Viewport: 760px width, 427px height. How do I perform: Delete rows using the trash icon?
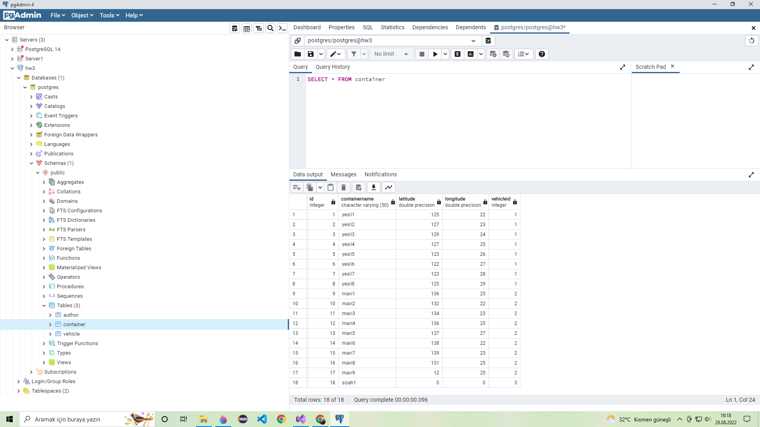[x=343, y=187]
